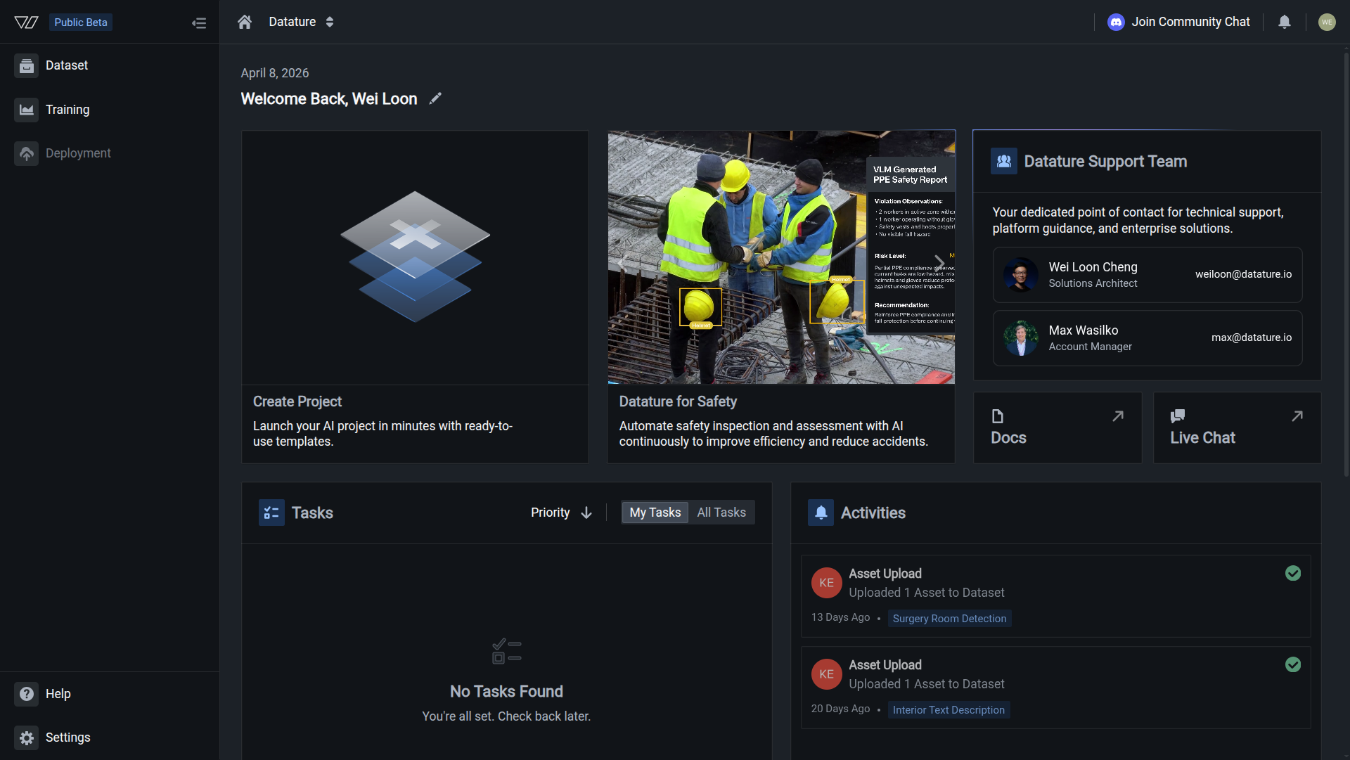Join Community Chat via Discord
This screenshot has height=760, width=1350.
click(1178, 22)
